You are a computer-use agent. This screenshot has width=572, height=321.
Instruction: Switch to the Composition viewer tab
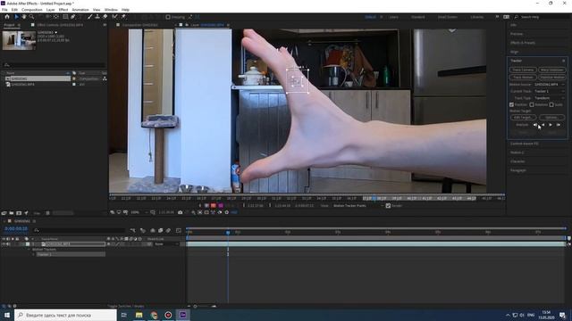[x=140, y=25]
